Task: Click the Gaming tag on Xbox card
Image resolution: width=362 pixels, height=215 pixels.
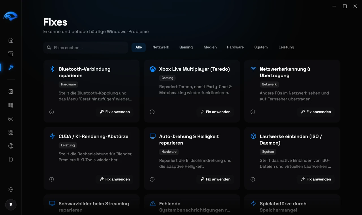Action: point(167,78)
